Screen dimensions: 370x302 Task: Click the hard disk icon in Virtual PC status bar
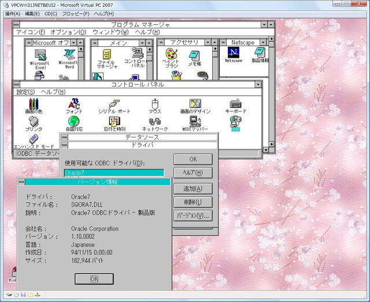tap(9, 294)
